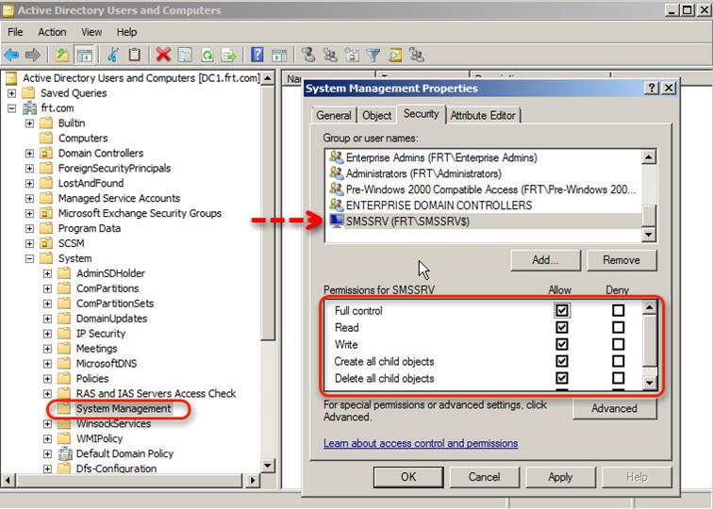Expand the Saved Queries node
Image resolution: width=713 pixels, height=509 pixels.
click(x=12, y=93)
